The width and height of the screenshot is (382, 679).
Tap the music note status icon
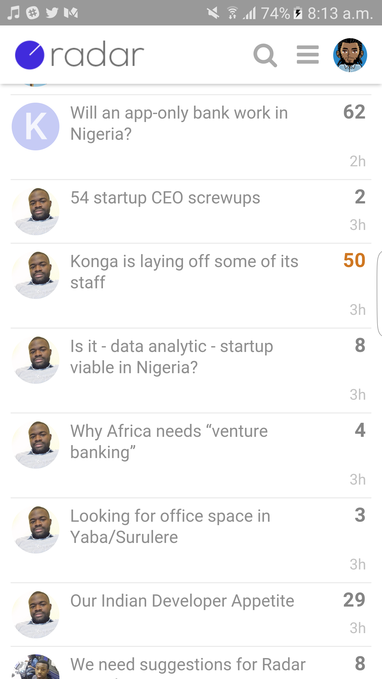(x=13, y=13)
